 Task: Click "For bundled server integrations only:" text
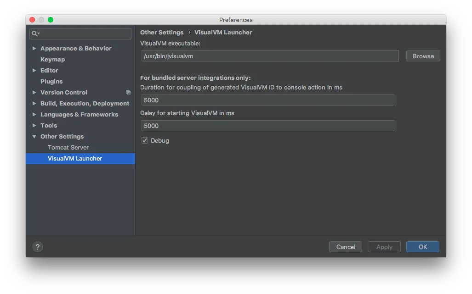[195, 78]
